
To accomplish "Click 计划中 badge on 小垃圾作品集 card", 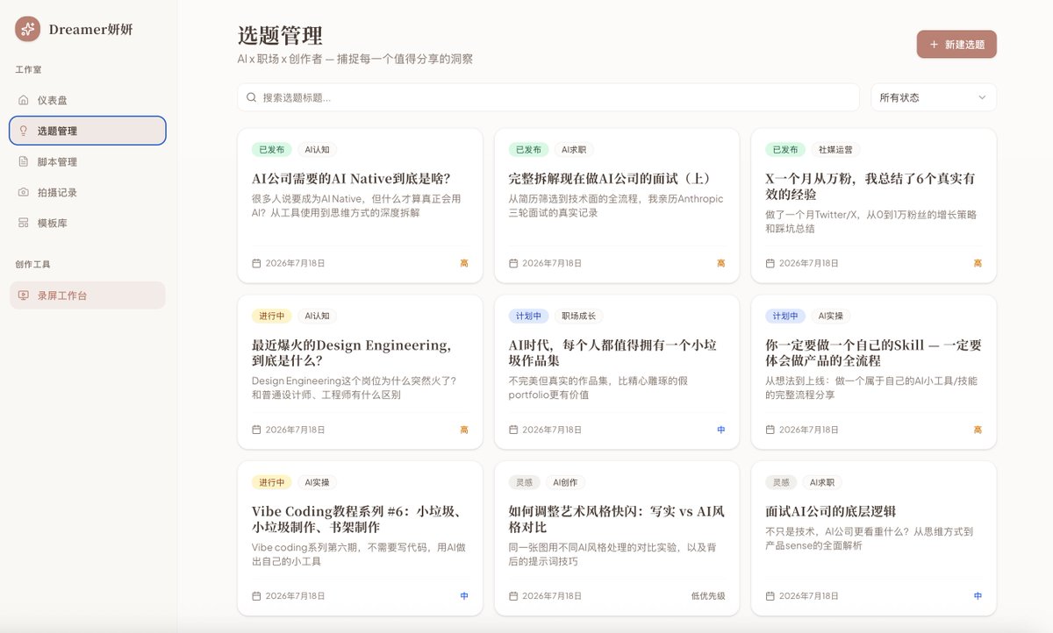I will [528, 316].
